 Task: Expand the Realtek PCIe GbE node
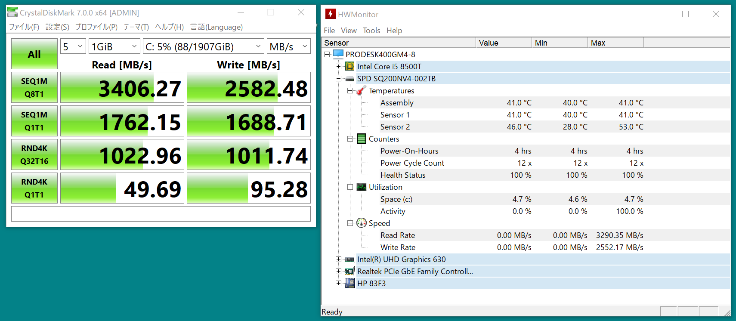pos(339,272)
